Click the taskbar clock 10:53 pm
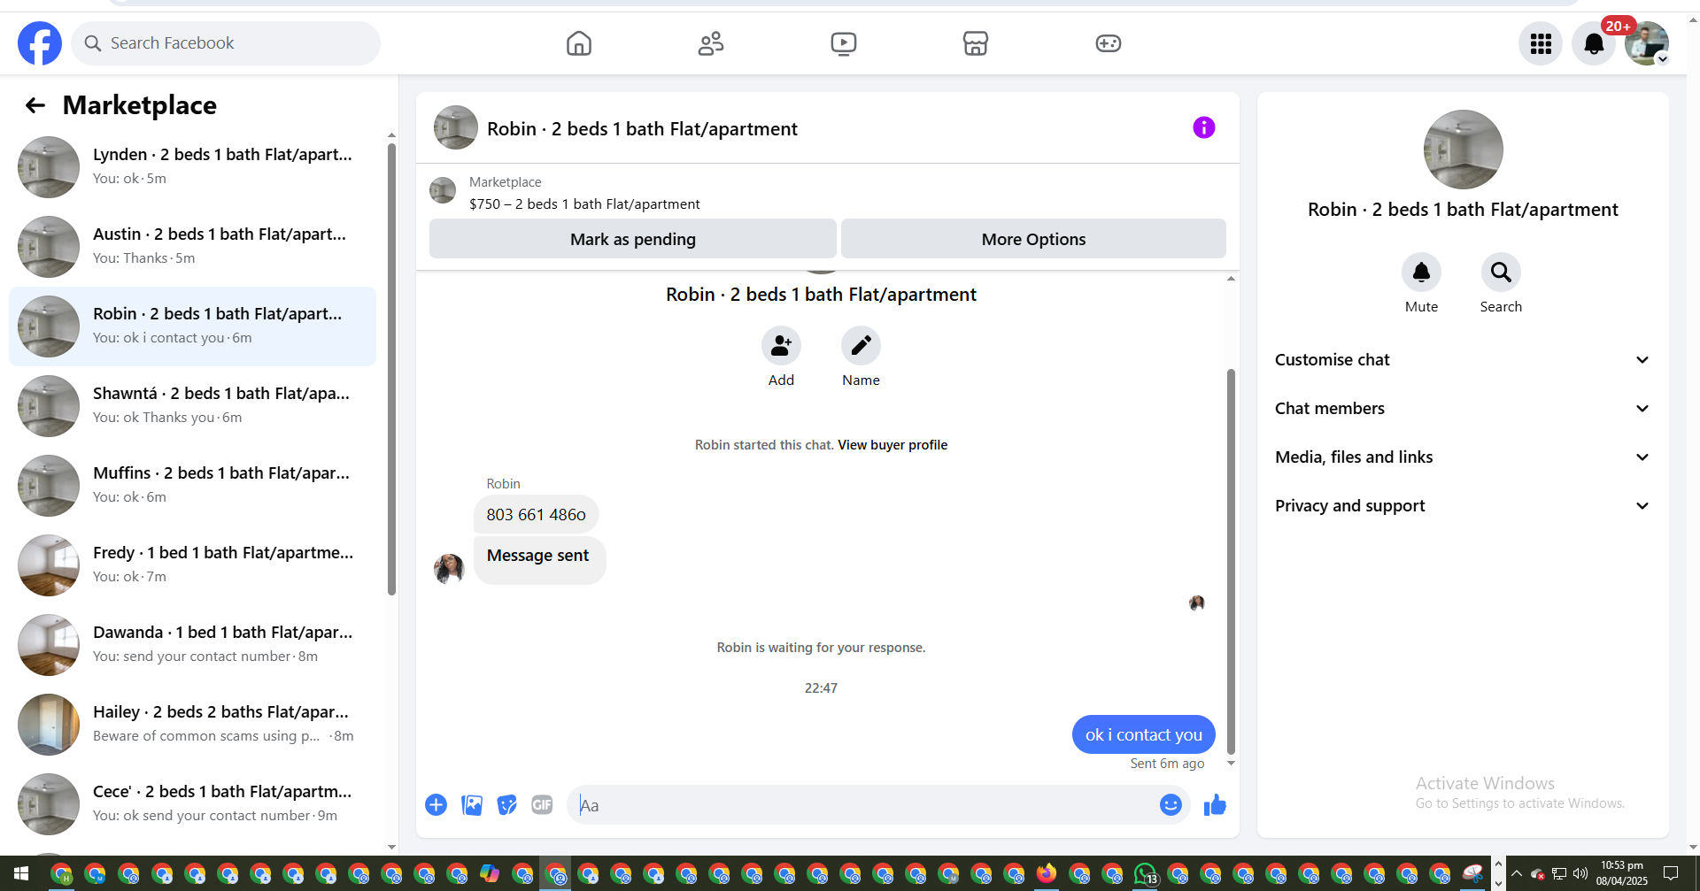 [1621, 874]
